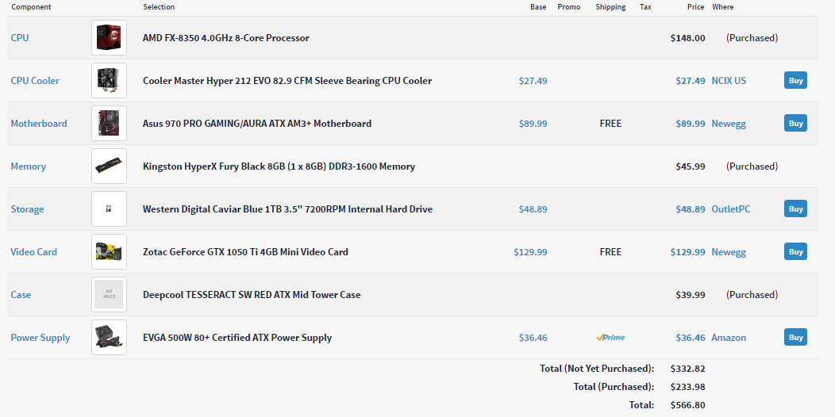Click the Promo column header
The height and width of the screenshot is (417, 835).
pyautogui.click(x=569, y=7)
